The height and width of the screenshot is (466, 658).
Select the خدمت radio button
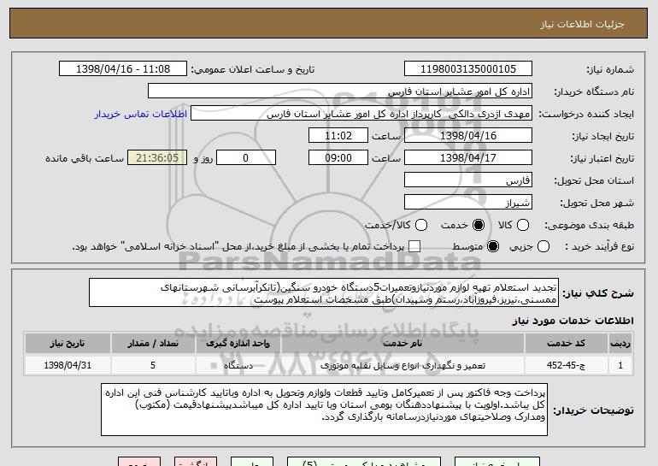tap(479, 225)
